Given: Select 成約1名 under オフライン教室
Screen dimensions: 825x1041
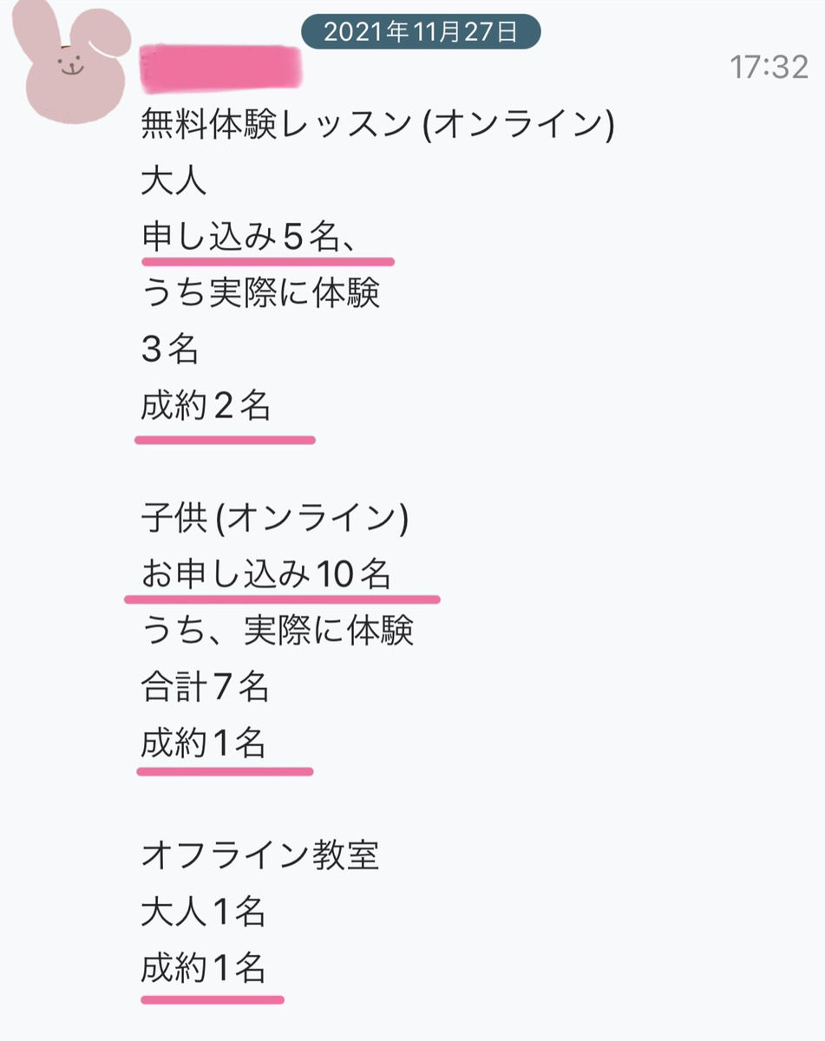Looking at the screenshot, I should pos(203,968).
